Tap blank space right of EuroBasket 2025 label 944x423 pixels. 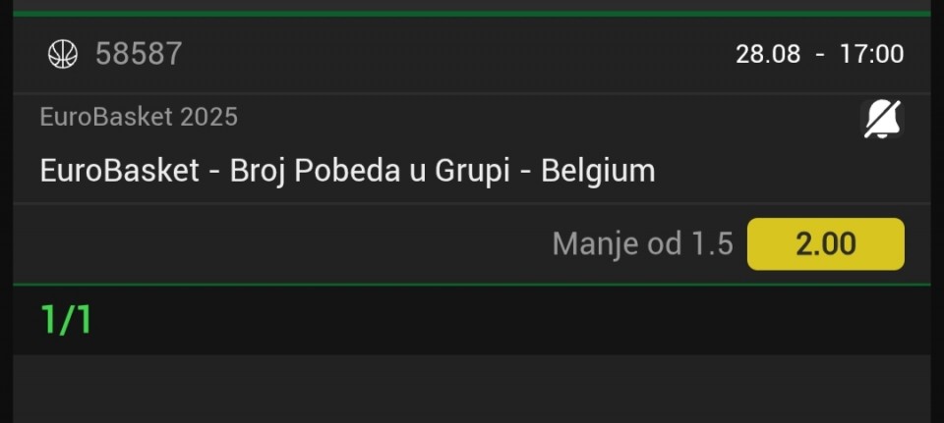pos(542,117)
